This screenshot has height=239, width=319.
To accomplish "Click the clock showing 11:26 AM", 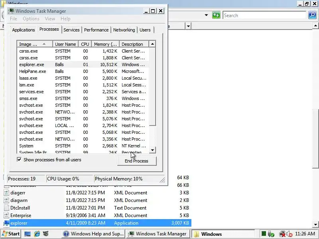I will [305, 234].
